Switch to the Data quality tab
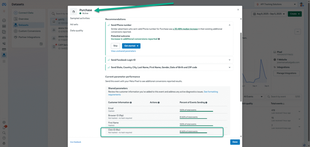The image size is (310, 147). (x=77, y=31)
